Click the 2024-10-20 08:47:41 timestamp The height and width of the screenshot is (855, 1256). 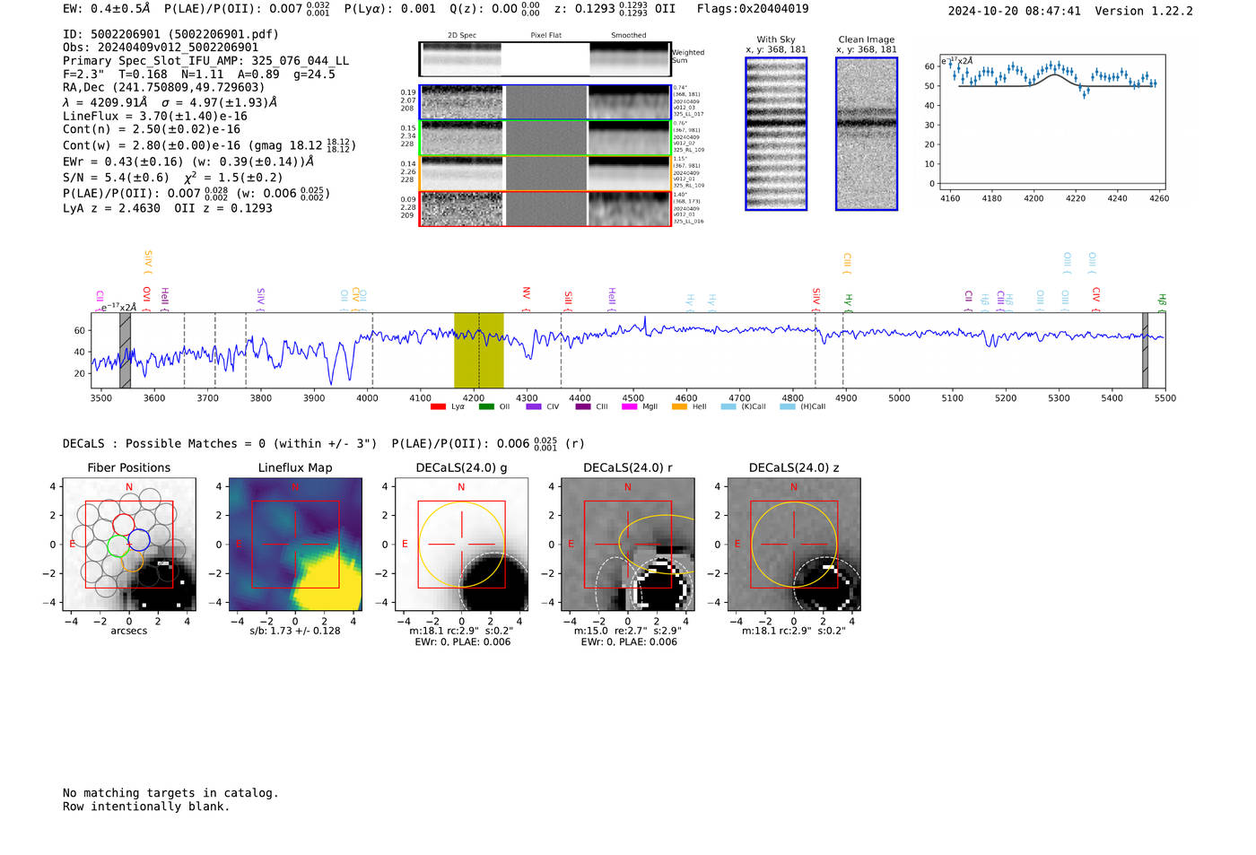pyautogui.click(x=1015, y=11)
